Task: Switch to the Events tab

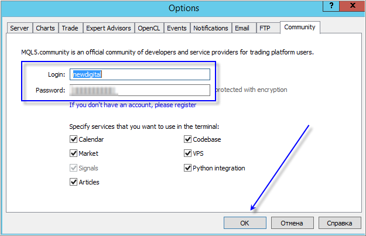Action: (x=177, y=28)
